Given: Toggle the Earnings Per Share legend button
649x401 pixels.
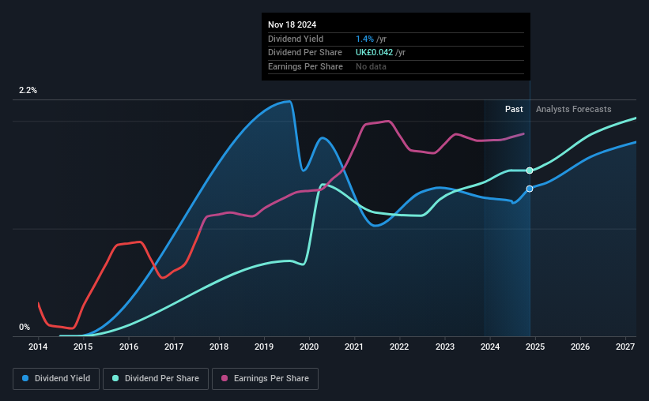Looking at the screenshot, I should pos(265,379).
